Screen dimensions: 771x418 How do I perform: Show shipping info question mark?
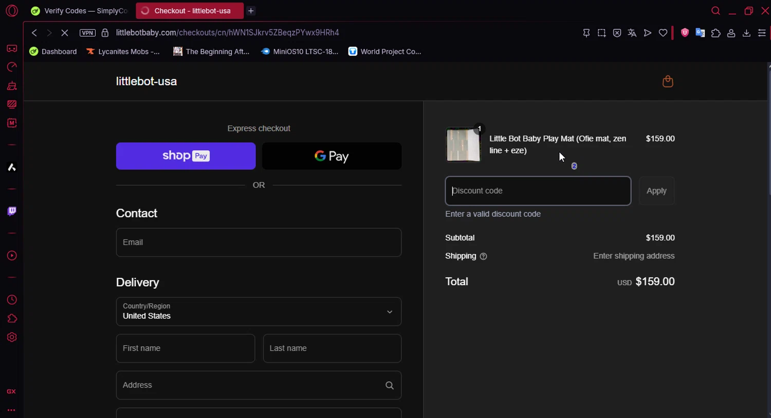tap(483, 256)
